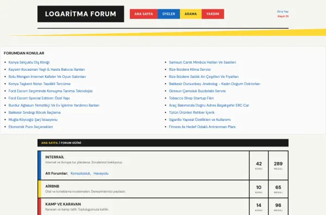
Task: Open Balıkesir Dursunbey Jinekolog topic
Action: (x=215, y=84)
